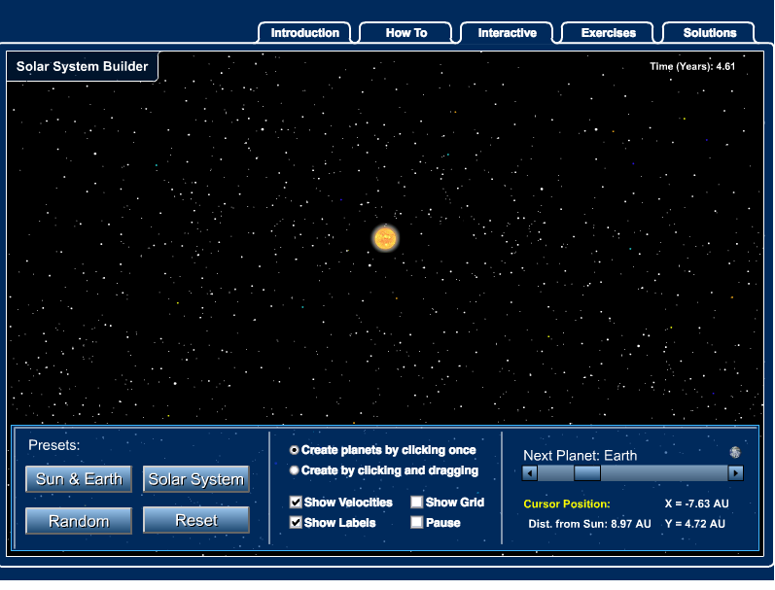The height and width of the screenshot is (590, 775).
Task: Click the Presets label
Action: tap(53, 445)
